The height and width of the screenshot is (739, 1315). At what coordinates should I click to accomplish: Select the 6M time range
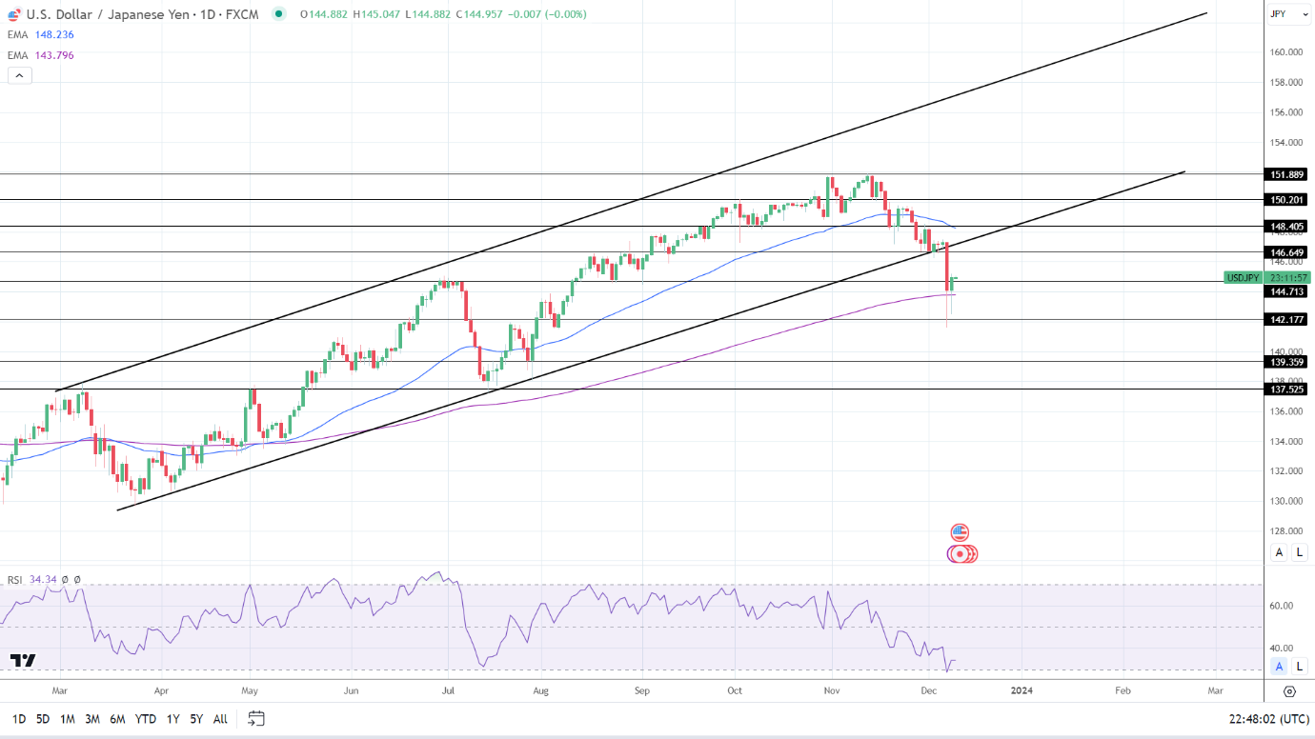click(117, 719)
